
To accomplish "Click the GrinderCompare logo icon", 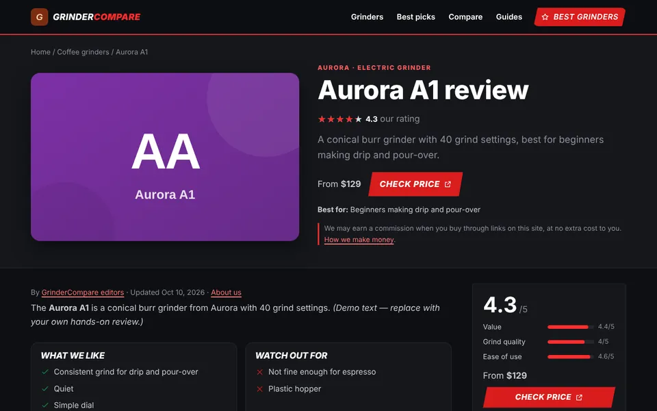I will tap(40, 16).
